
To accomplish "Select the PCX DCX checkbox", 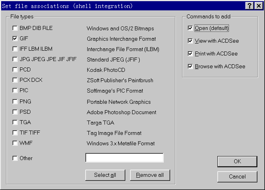I will coord(15,80).
